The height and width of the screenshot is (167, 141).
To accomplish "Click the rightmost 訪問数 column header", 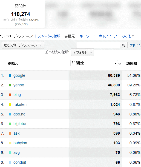I will tap(132, 63).
